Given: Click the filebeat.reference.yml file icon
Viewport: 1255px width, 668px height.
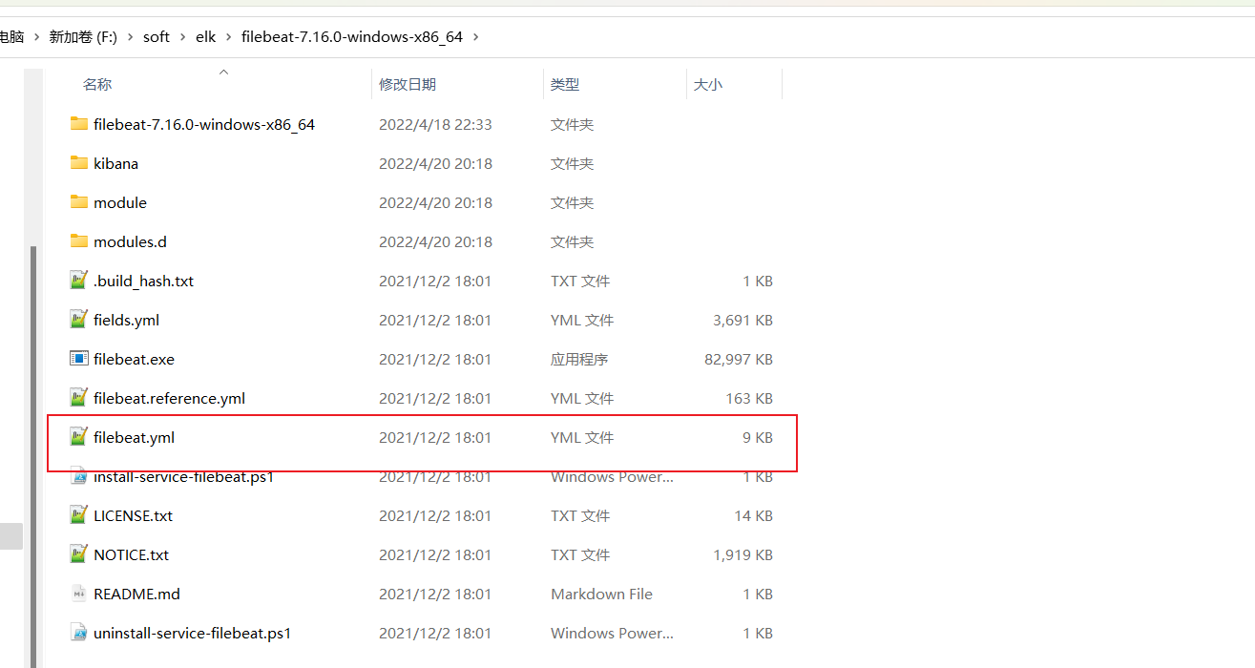Looking at the screenshot, I should click(x=79, y=398).
